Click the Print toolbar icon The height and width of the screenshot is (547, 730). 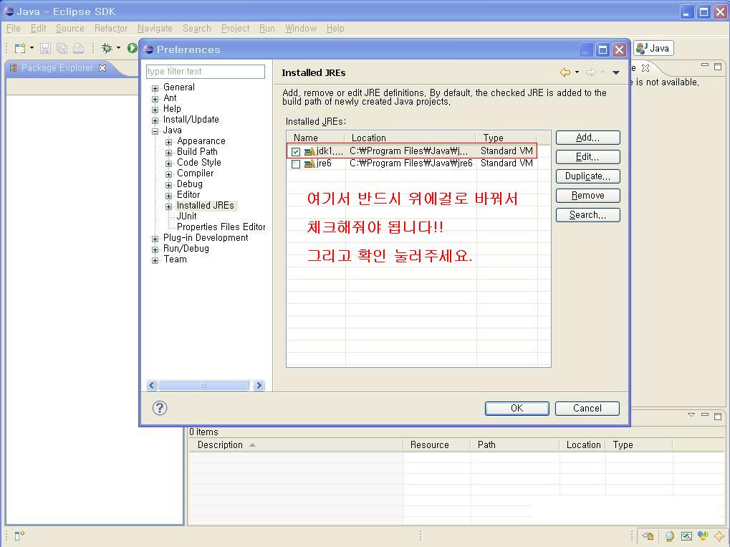[x=79, y=48]
